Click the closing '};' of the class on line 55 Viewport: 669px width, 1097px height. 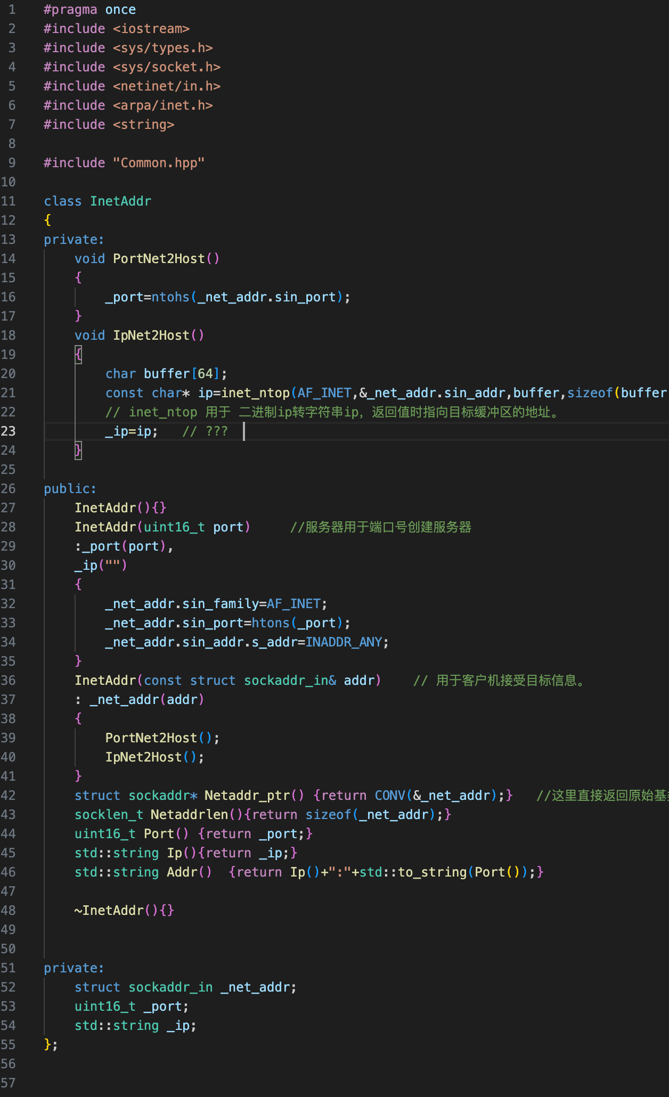tap(51, 1045)
